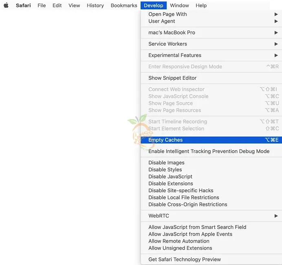This screenshot has width=282, height=265.
Task: Allow JavaScript from Apple Events
Action: coord(211,234)
